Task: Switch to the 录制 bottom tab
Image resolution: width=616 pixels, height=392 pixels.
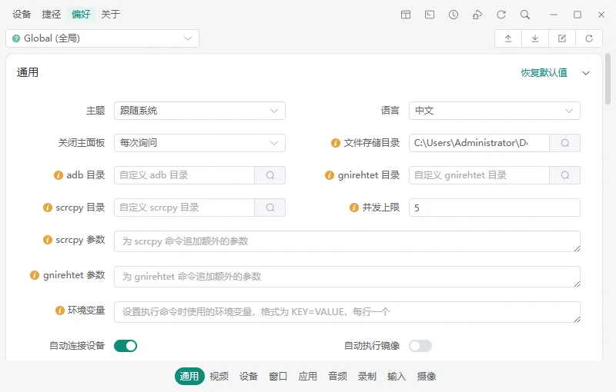Action: [x=367, y=377]
